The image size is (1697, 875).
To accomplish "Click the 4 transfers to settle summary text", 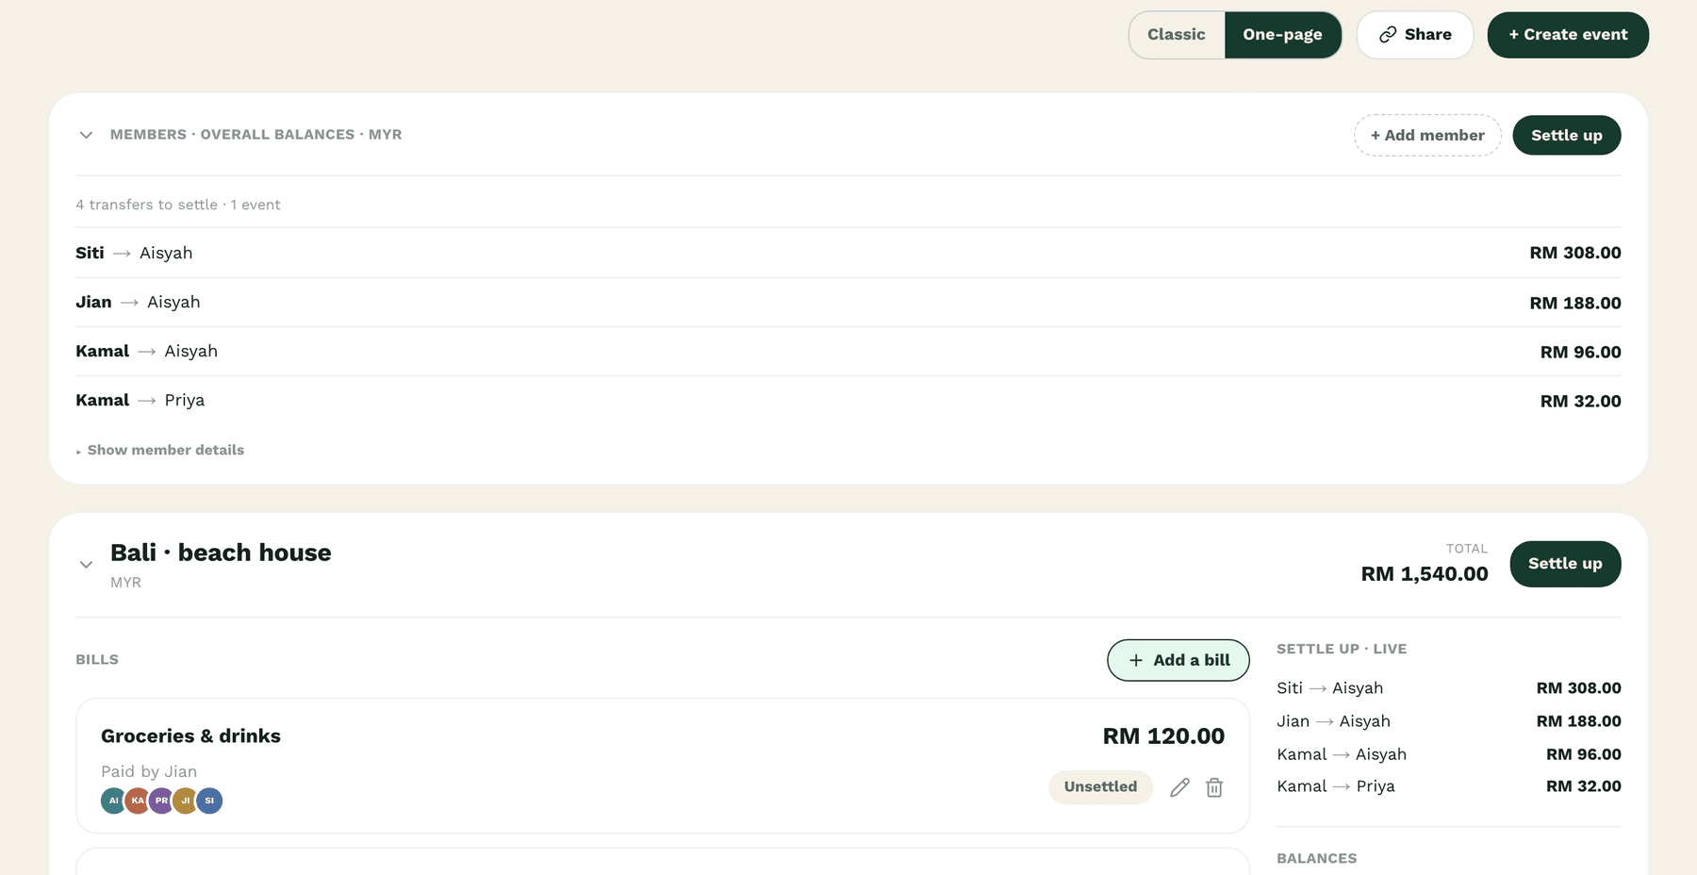I will (x=178, y=205).
